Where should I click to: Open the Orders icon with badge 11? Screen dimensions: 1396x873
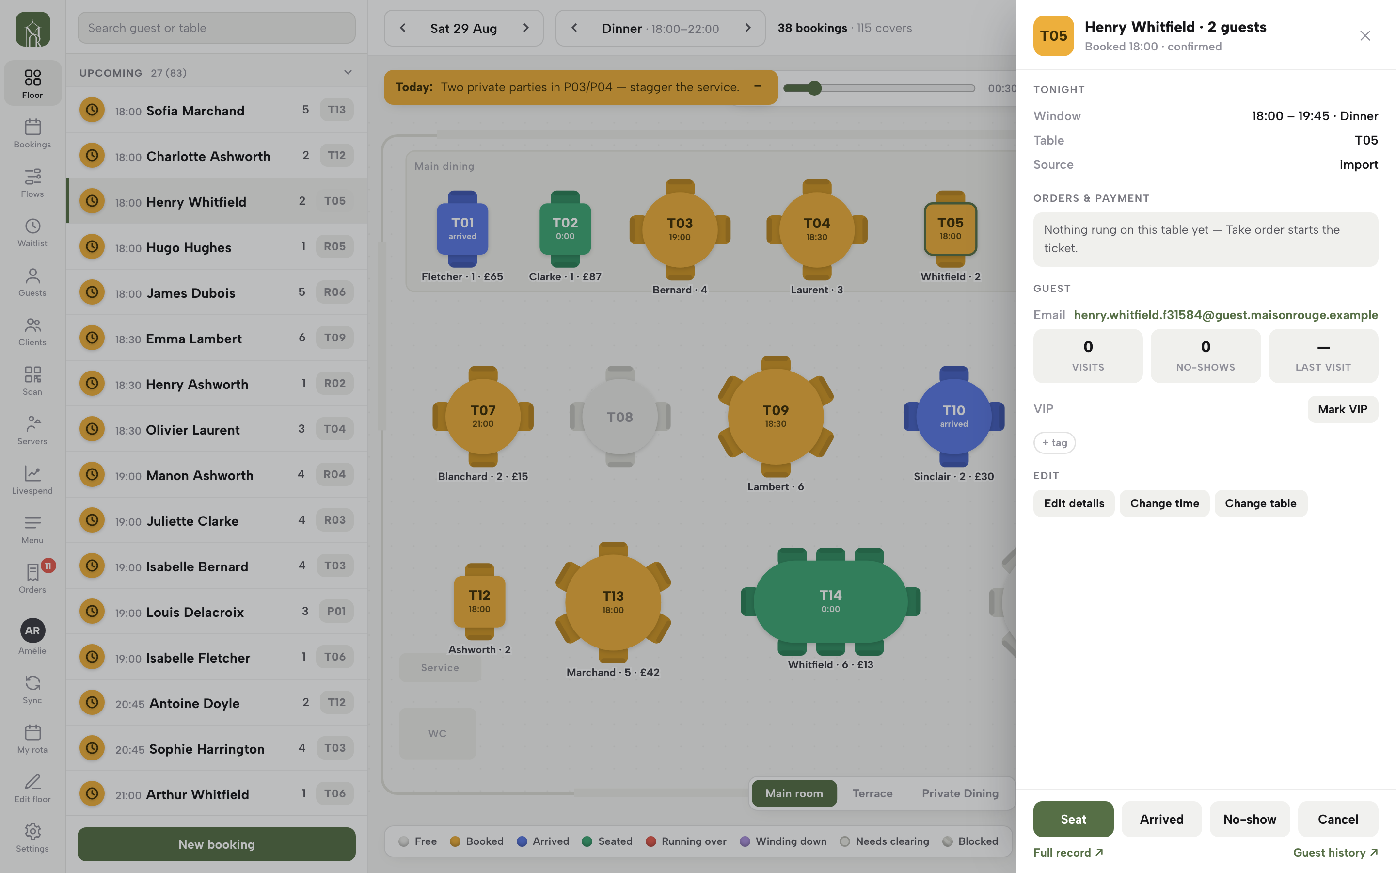[x=32, y=579]
